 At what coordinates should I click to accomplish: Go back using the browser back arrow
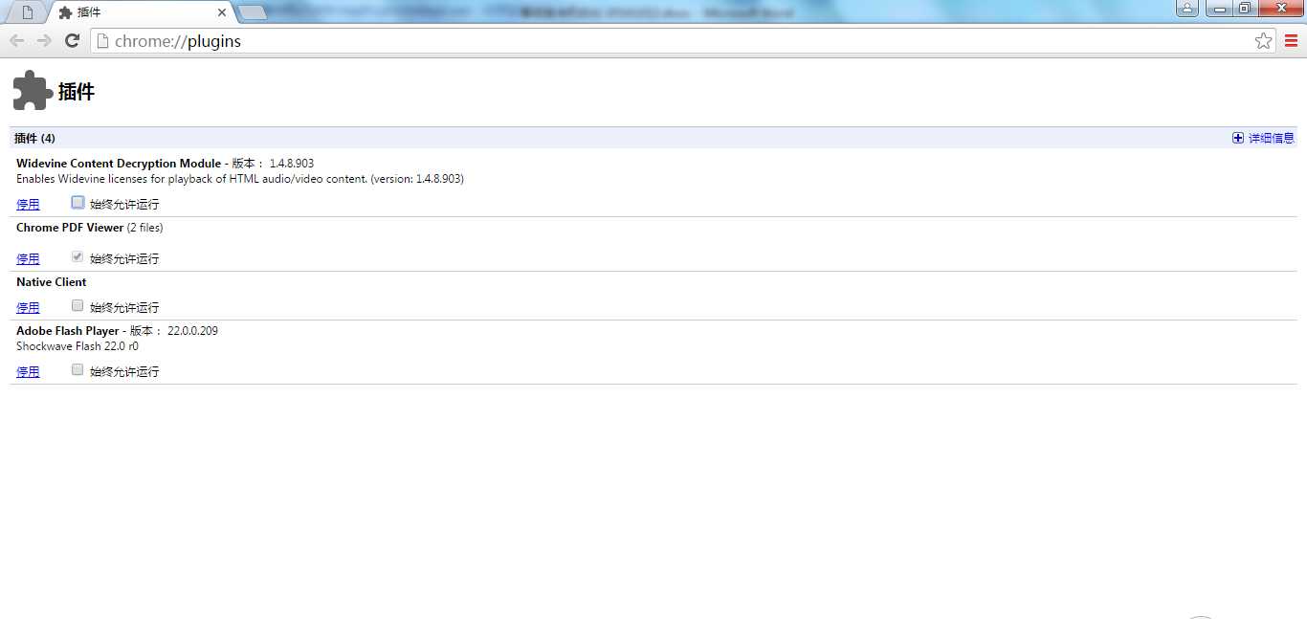click(x=16, y=41)
